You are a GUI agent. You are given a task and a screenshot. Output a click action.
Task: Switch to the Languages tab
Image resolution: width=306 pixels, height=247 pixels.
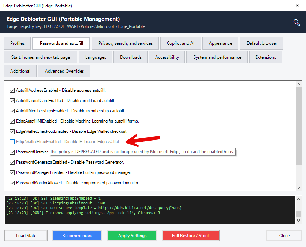tap(96, 57)
